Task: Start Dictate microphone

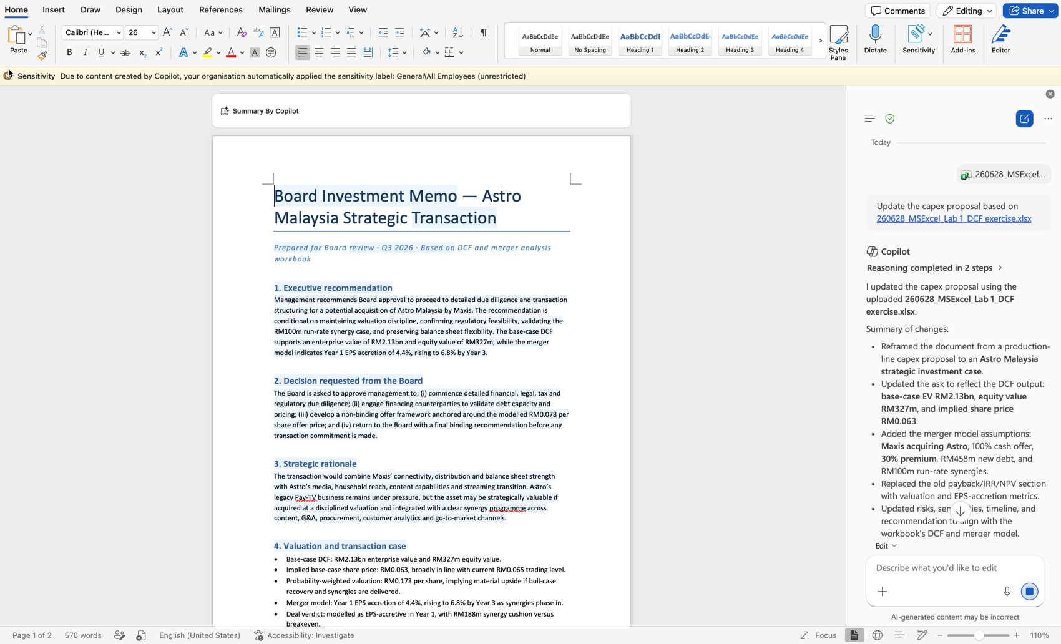Action: click(x=875, y=40)
